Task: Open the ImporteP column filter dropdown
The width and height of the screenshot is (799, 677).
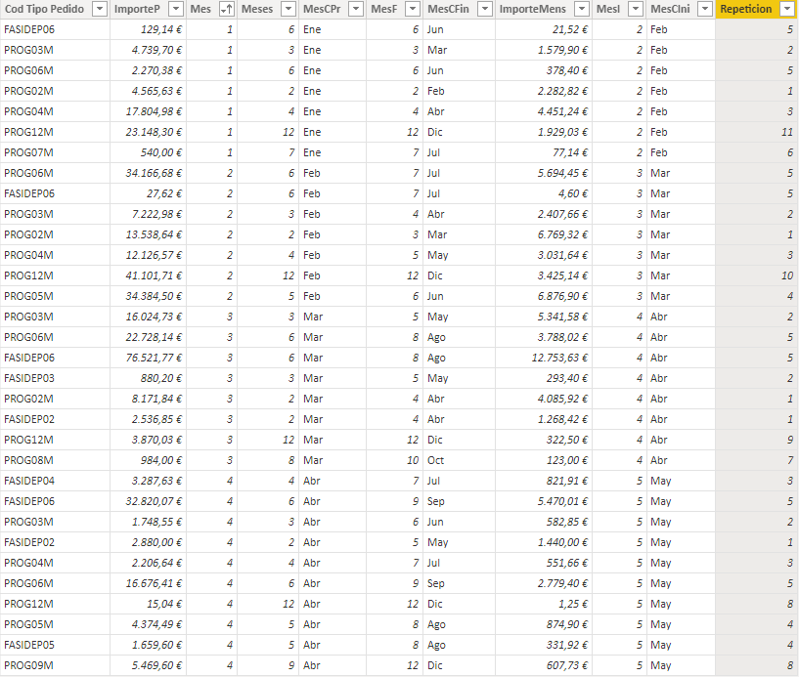Action: [x=176, y=9]
